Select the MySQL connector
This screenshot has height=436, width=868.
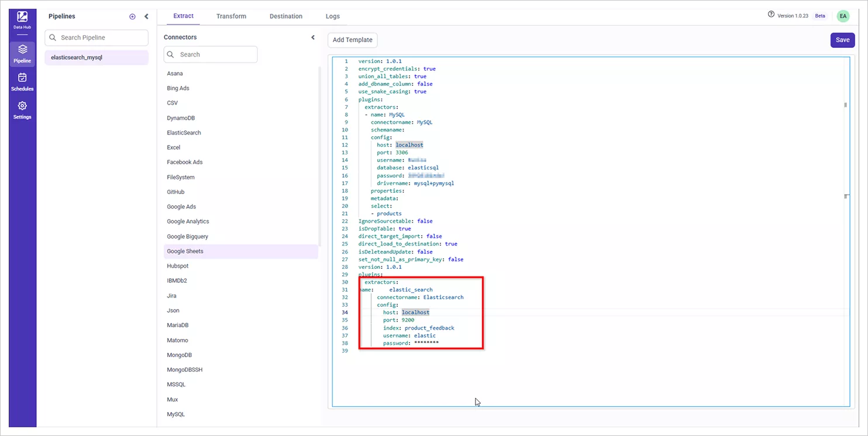click(241, 414)
